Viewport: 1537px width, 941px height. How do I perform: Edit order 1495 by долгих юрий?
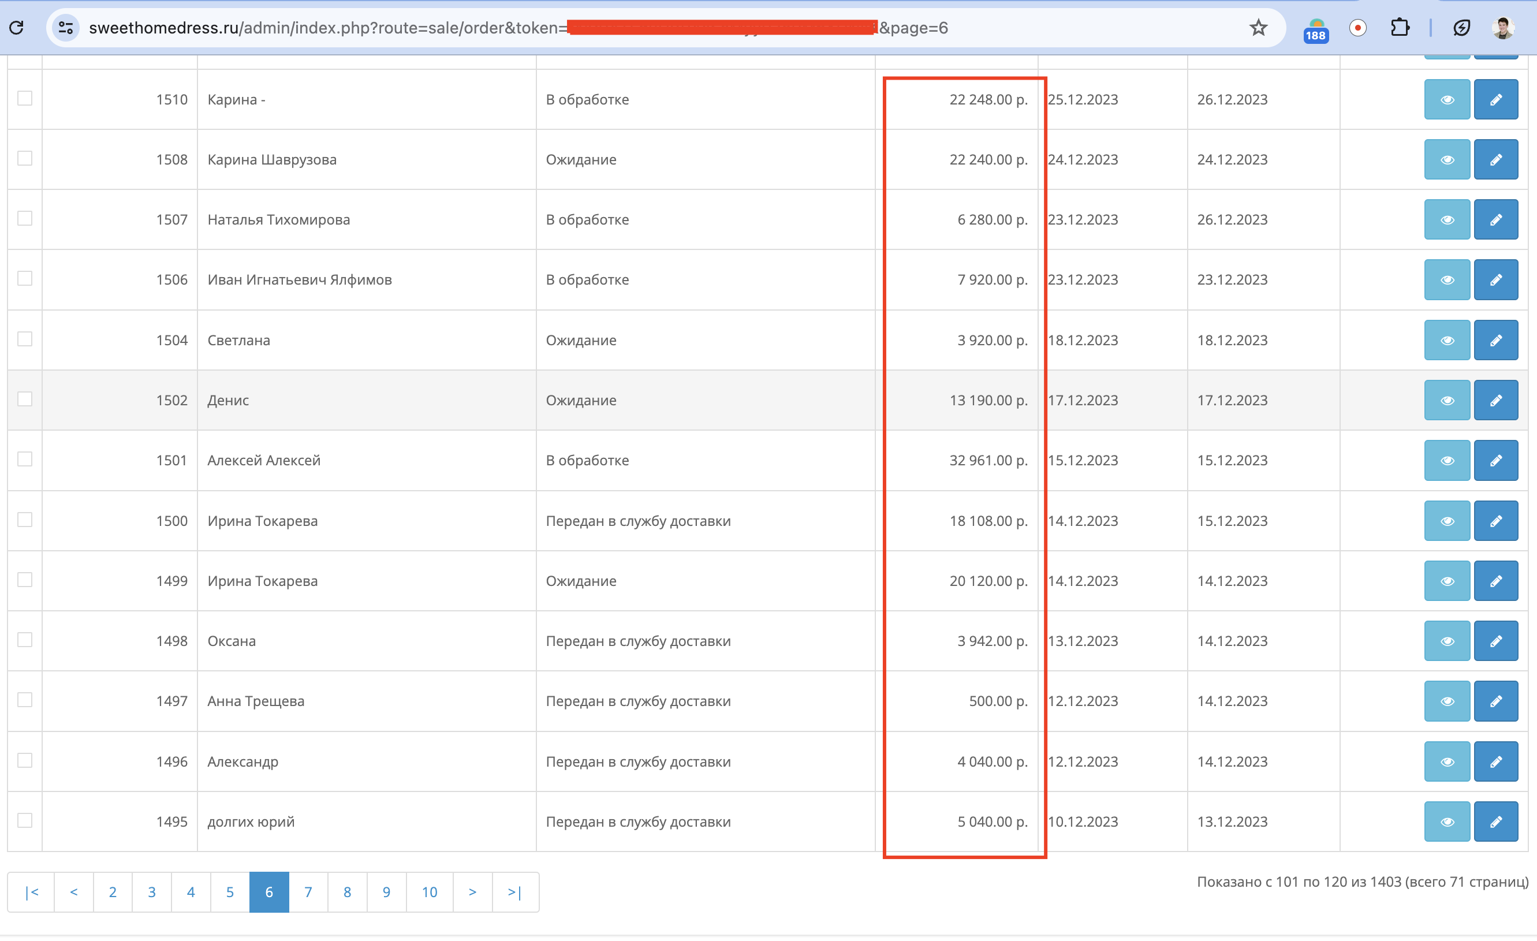[1495, 821]
